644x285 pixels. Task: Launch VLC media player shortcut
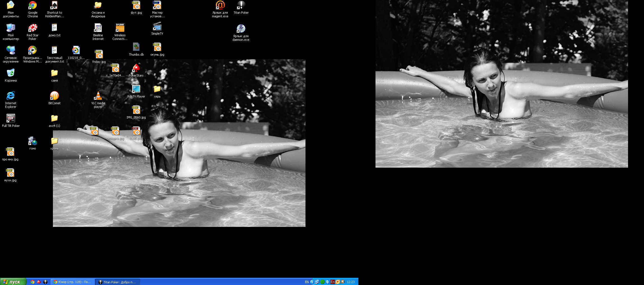click(x=98, y=96)
